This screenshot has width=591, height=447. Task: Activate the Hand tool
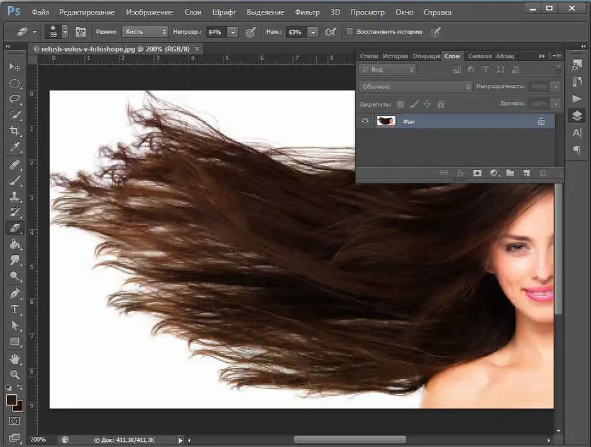click(x=14, y=358)
